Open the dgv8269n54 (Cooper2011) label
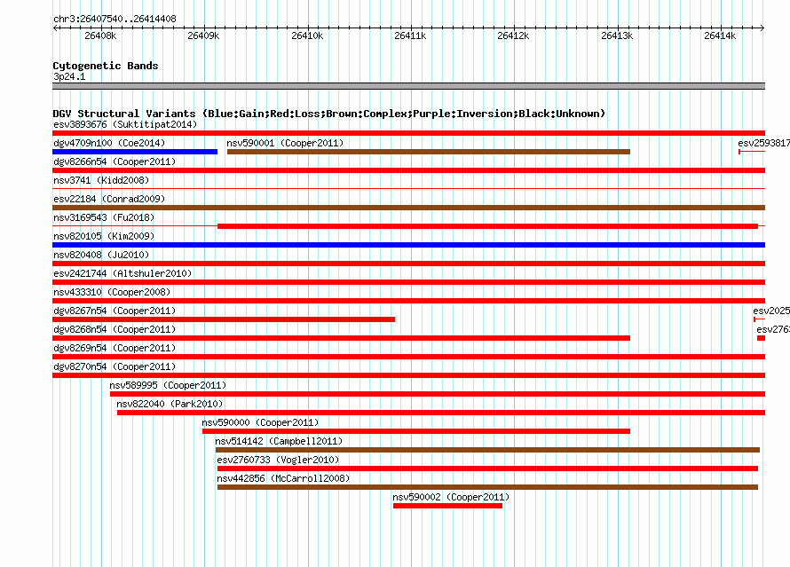The height and width of the screenshot is (567, 790). coord(115,348)
